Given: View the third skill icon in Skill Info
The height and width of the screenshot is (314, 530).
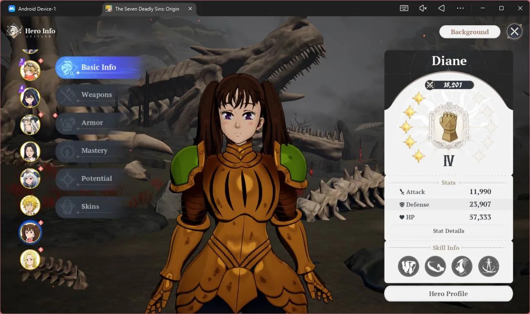Looking at the screenshot, I should 462,266.
